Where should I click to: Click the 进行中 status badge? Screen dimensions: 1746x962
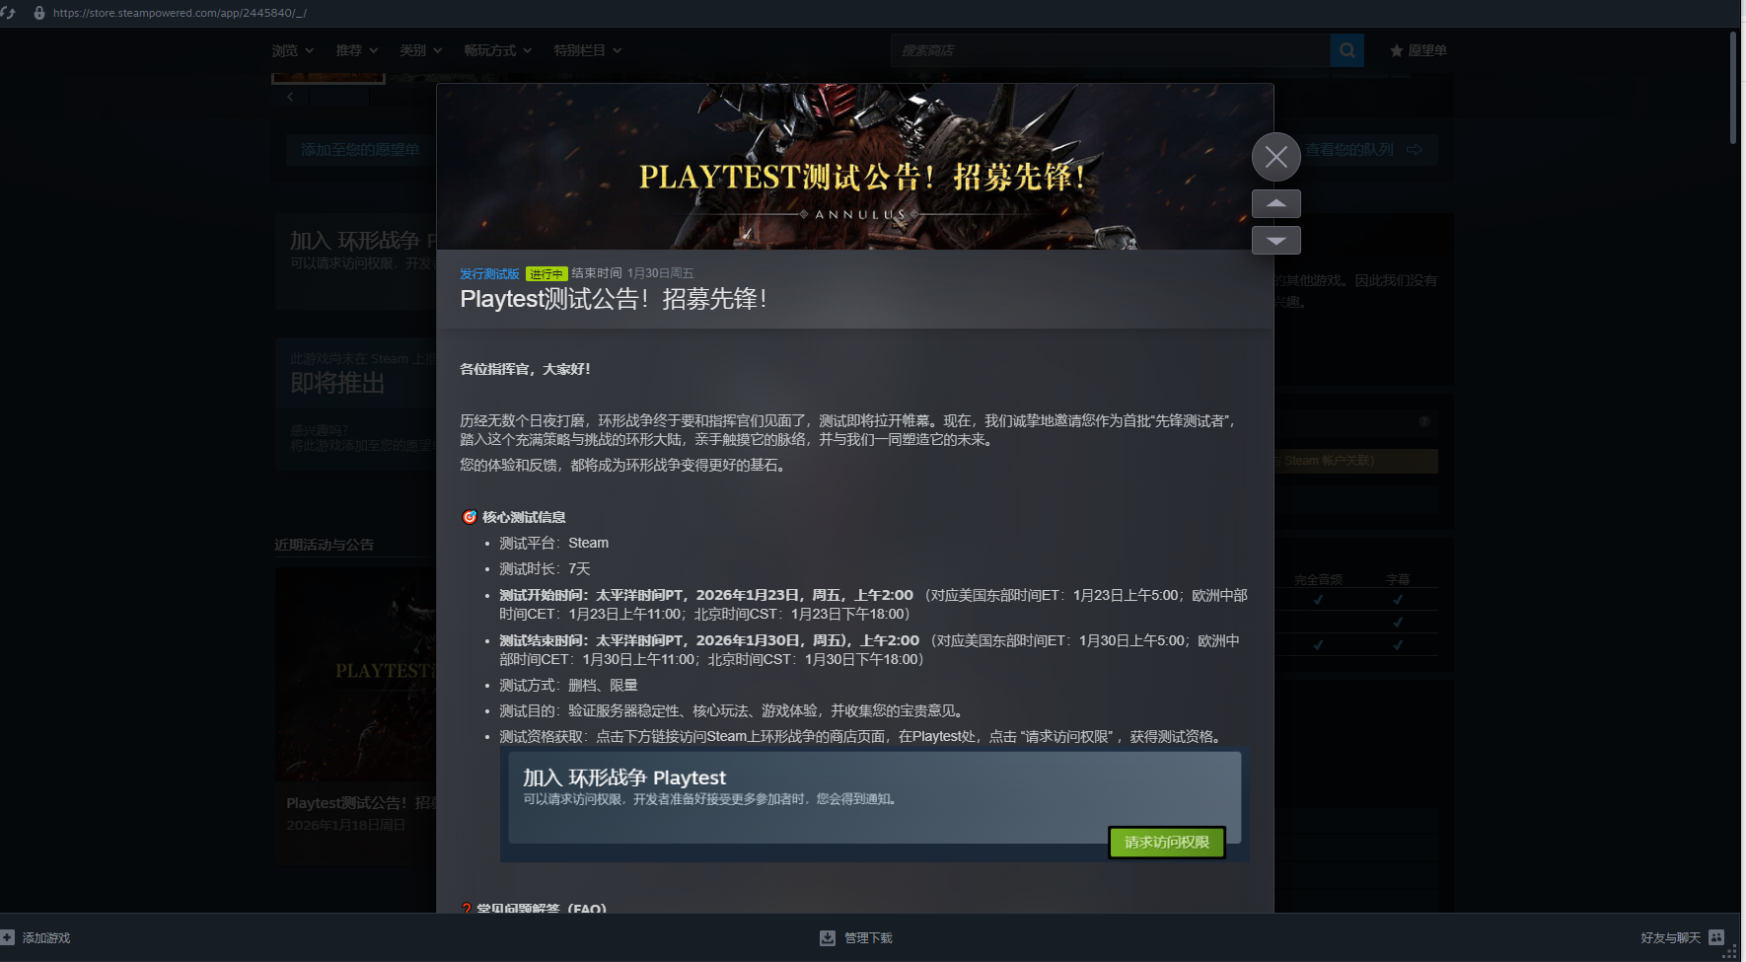pos(546,274)
